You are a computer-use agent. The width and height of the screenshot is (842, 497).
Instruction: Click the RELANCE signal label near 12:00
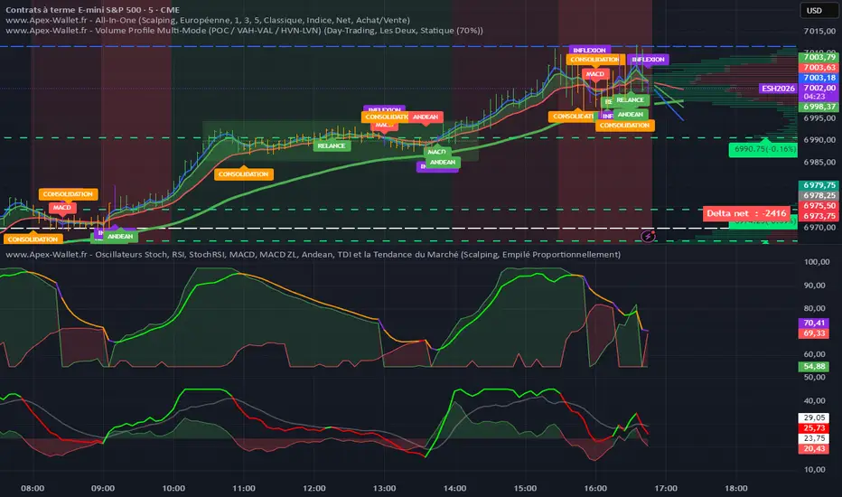click(x=332, y=145)
